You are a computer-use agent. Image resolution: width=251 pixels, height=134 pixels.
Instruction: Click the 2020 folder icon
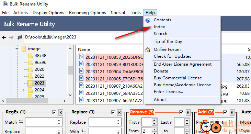(x=31, y=69)
